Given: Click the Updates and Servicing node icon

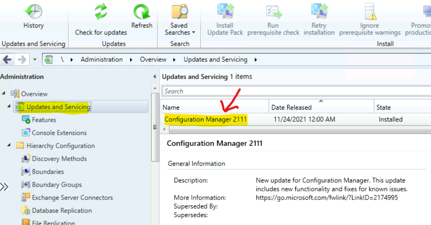Looking at the screenshot, I should click(20, 107).
